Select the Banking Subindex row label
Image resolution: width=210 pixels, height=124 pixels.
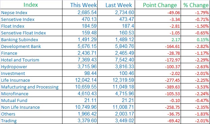[x=20, y=40]
